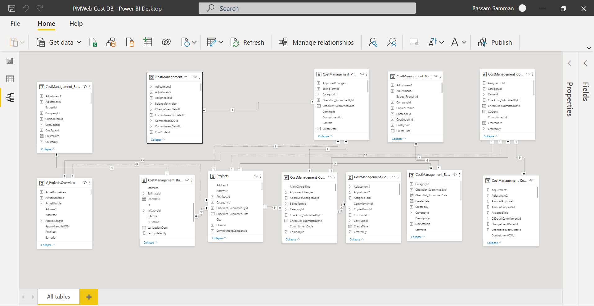The height and width of the screenshot is (306, 594).
Task: Click the Enter data table icon
Action: 148,42
